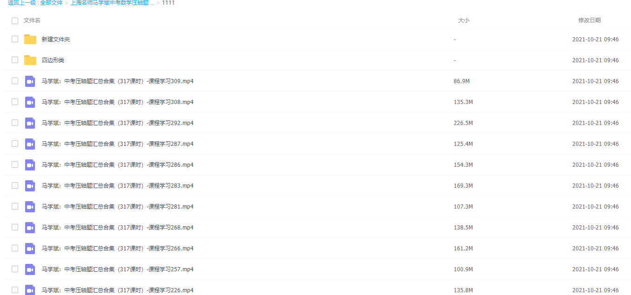Open 上海名师马学斌中考数学压轴题 breadcrumb folder

112,3
